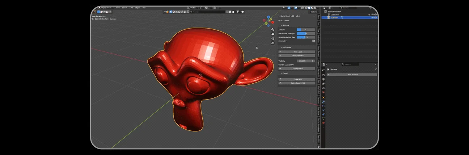Toggle Collection exclude checkbox in outliner
This screenshot has width=469, height=155.
(x=369, y=14)
